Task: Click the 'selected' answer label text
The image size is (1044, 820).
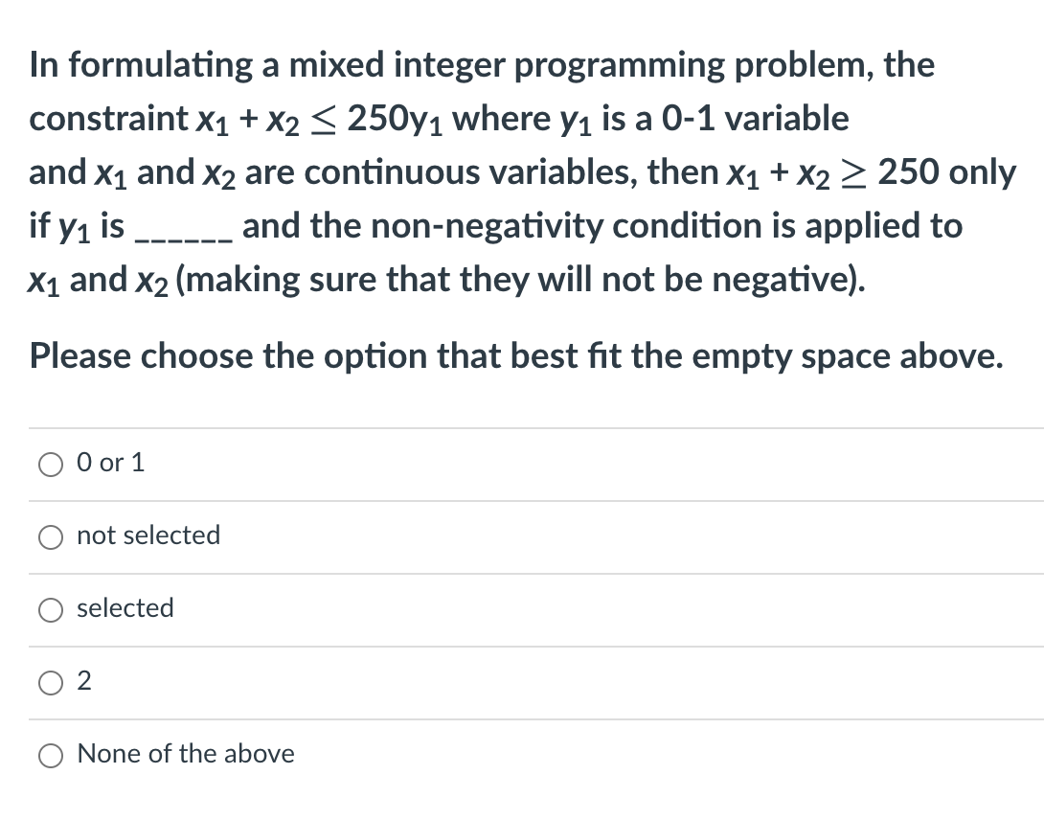Action: [x=125, y=607]
